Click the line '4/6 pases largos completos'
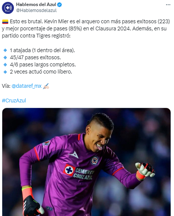Image resolution: width=174 pixels, height=216 pixels. (43, 64)
